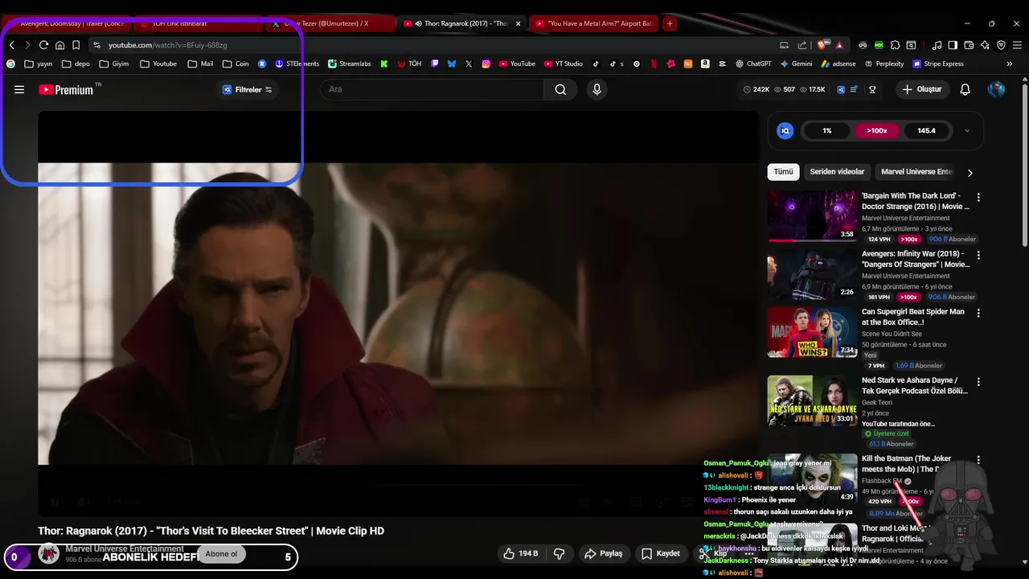Open YouTube notifications bell
The height and width of the screenshot is (579, 1029).
click(965, 89)
